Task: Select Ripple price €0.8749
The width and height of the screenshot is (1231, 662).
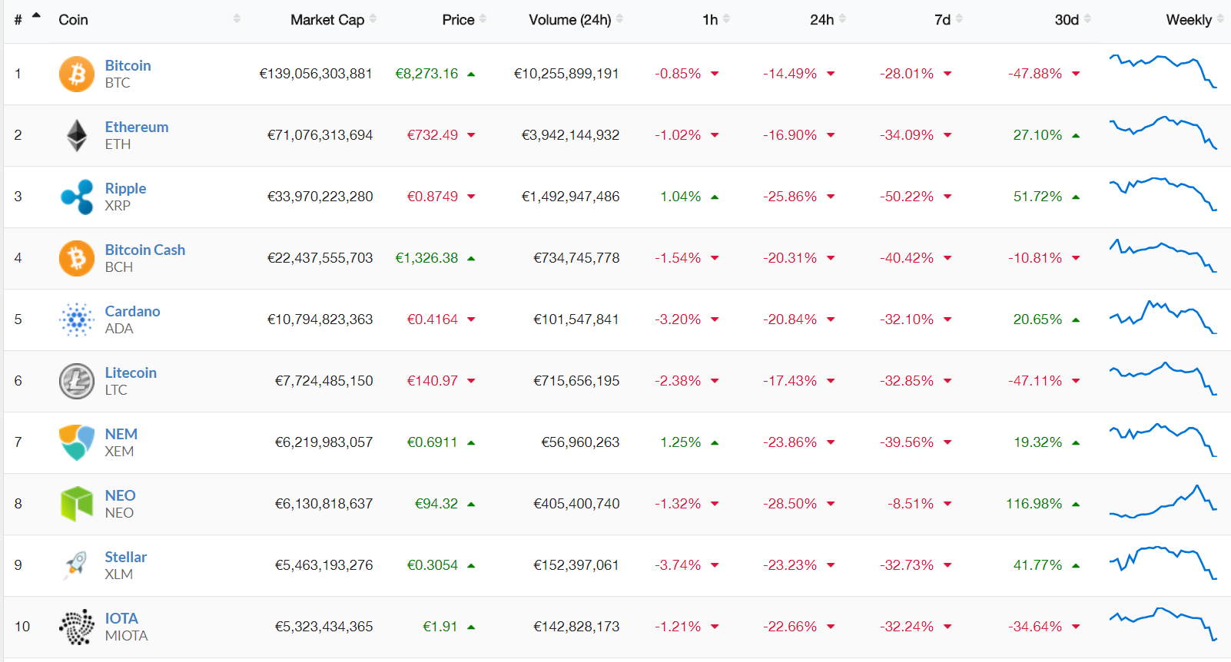Action: [x=433, y=197]
